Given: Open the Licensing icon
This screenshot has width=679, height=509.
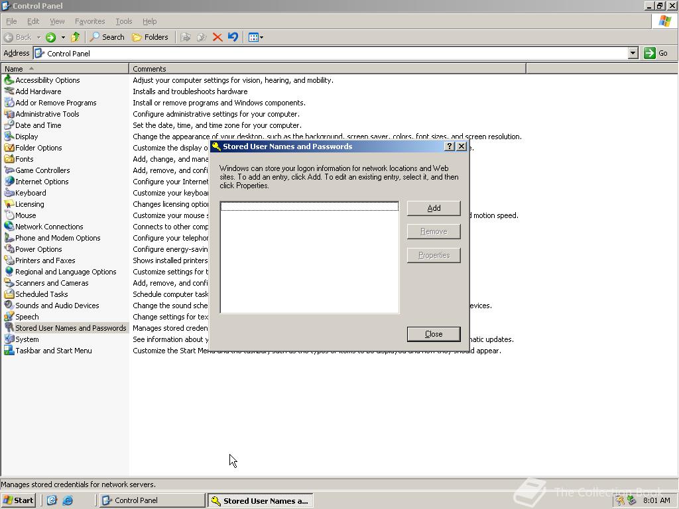Looking at the screenshot, I should tap(9, 204).
